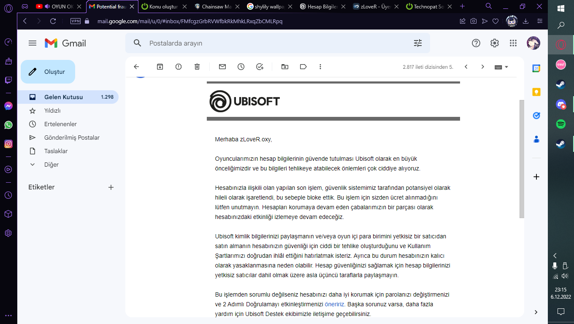The height and width of the screenshot is (324, 574).
Task: Go to the older message
Action: (483, 67)
